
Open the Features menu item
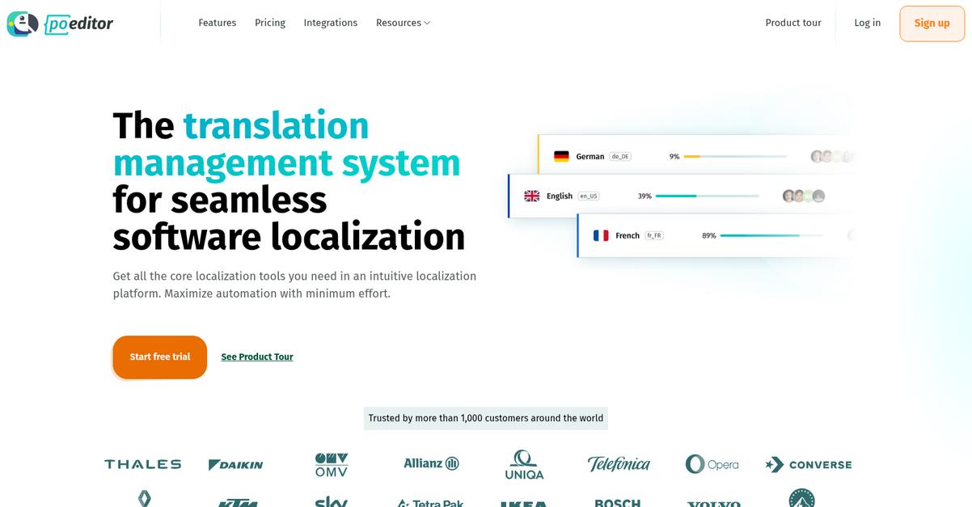(218, 23)
